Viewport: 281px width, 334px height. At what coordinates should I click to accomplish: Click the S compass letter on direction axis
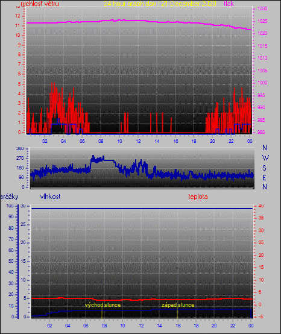click(x=264, y=168)
